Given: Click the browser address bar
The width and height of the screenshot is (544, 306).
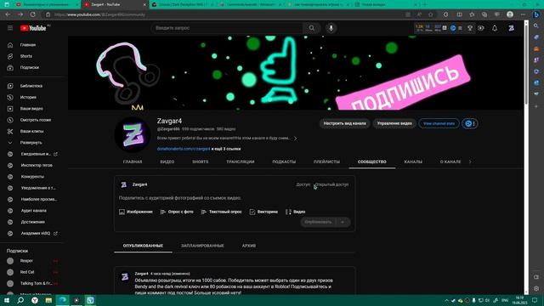Looking at the screenshot, I should [x=222, y=14].
